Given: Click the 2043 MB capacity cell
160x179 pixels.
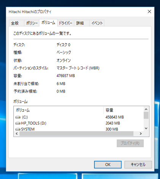Looking at the screenshot, I should (x=113, y=123).
